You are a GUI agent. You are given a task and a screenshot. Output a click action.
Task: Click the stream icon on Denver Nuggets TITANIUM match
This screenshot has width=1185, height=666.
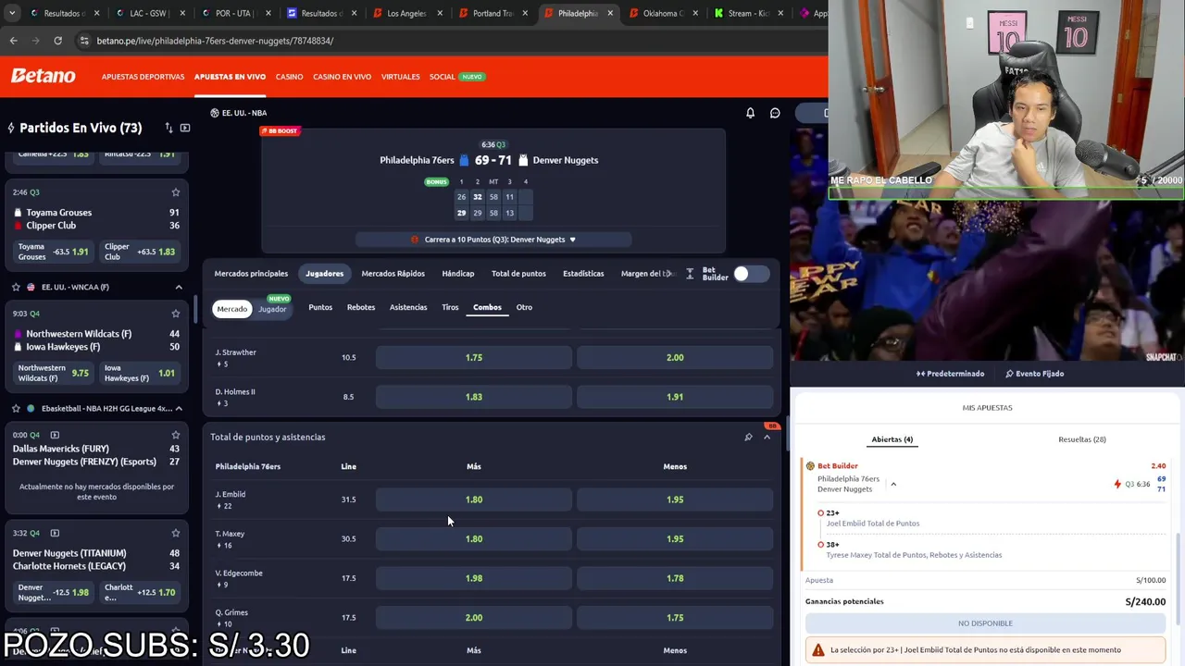coord(55,533)
